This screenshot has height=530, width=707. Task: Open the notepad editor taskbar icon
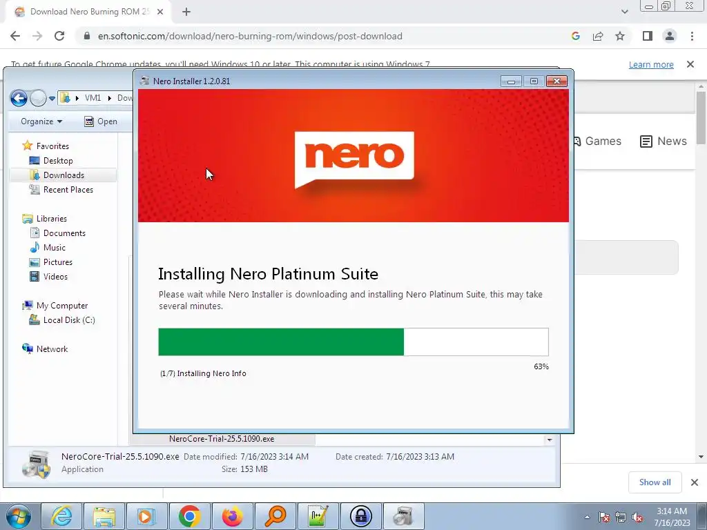coord(318,516)
